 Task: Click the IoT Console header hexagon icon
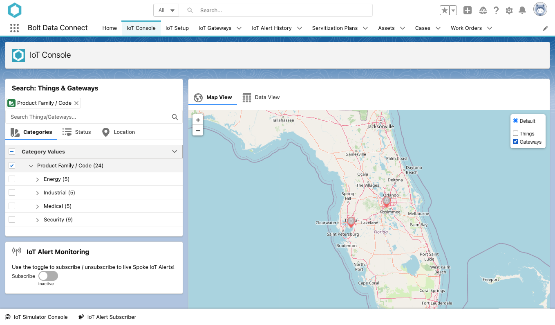18,55
